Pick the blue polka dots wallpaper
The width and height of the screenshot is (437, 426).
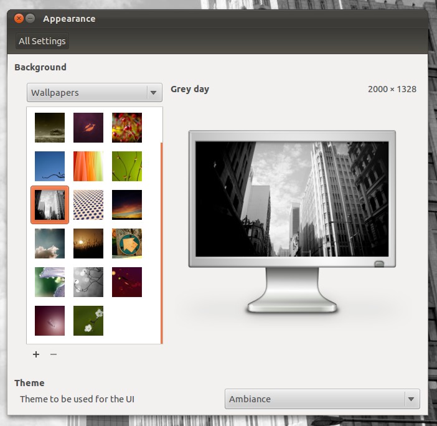coord(88,205)
